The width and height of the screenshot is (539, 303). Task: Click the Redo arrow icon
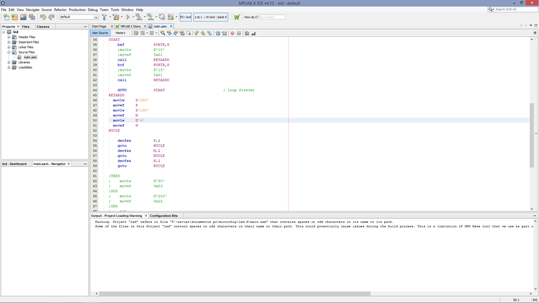pos(52,17)
